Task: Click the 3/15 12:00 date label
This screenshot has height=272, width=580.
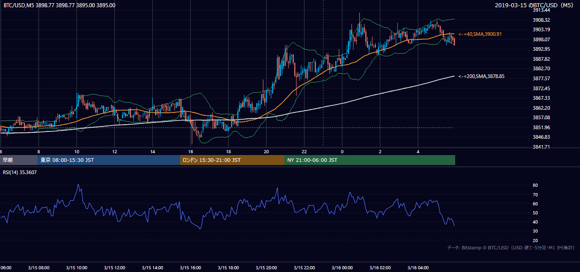Action: 114,267
